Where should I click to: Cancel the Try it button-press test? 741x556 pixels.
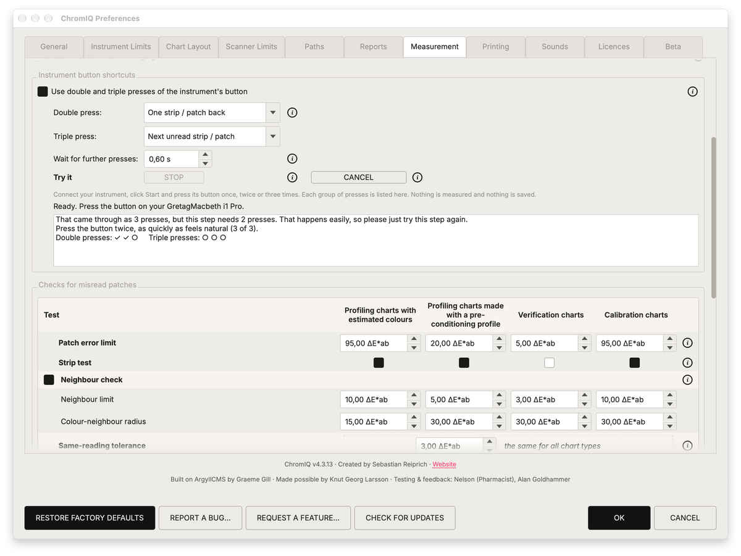pos(359,178)
